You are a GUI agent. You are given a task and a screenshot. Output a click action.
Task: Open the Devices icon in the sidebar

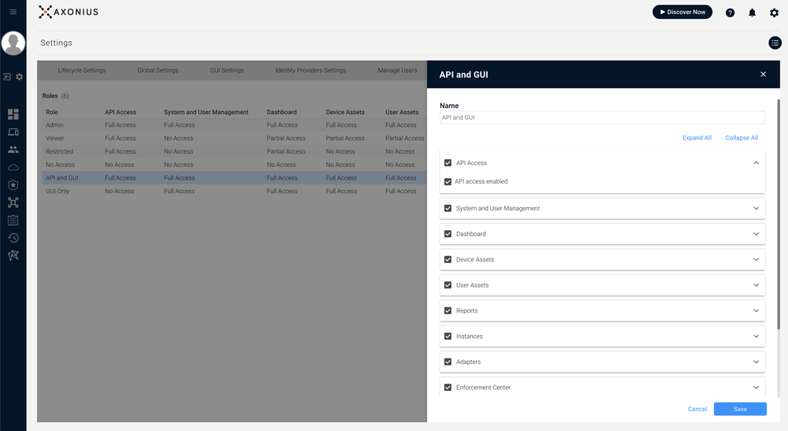tap(13, 132)
